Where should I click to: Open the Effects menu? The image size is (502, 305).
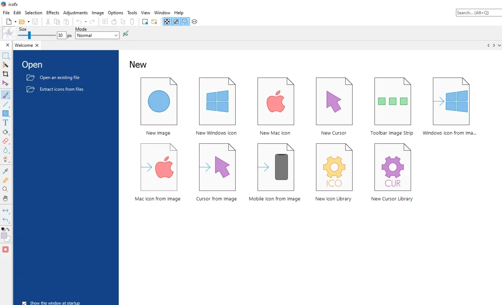coord(53,13)
